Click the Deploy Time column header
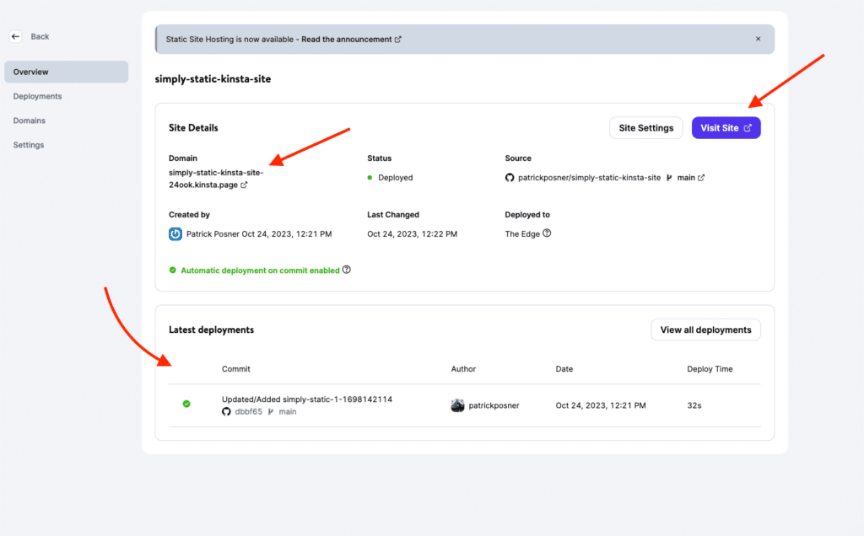The width and height of the screenshot is (864, 536). pos(710,369)
